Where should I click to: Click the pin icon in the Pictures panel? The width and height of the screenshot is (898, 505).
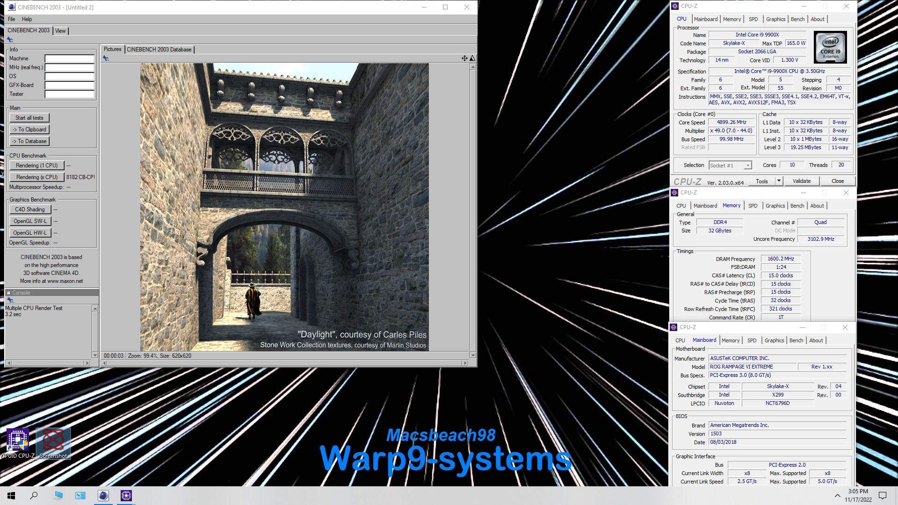[x=106, y=58]
